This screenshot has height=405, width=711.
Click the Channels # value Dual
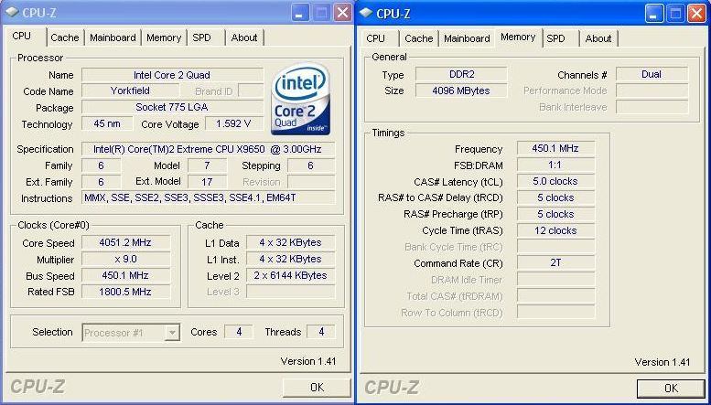click(x=652, y=74)
